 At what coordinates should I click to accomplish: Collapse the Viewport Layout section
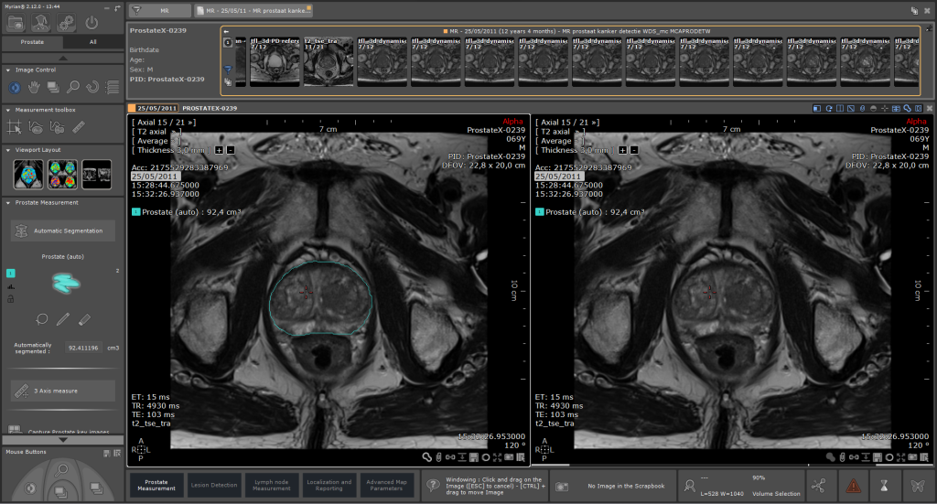click(8, 149)
